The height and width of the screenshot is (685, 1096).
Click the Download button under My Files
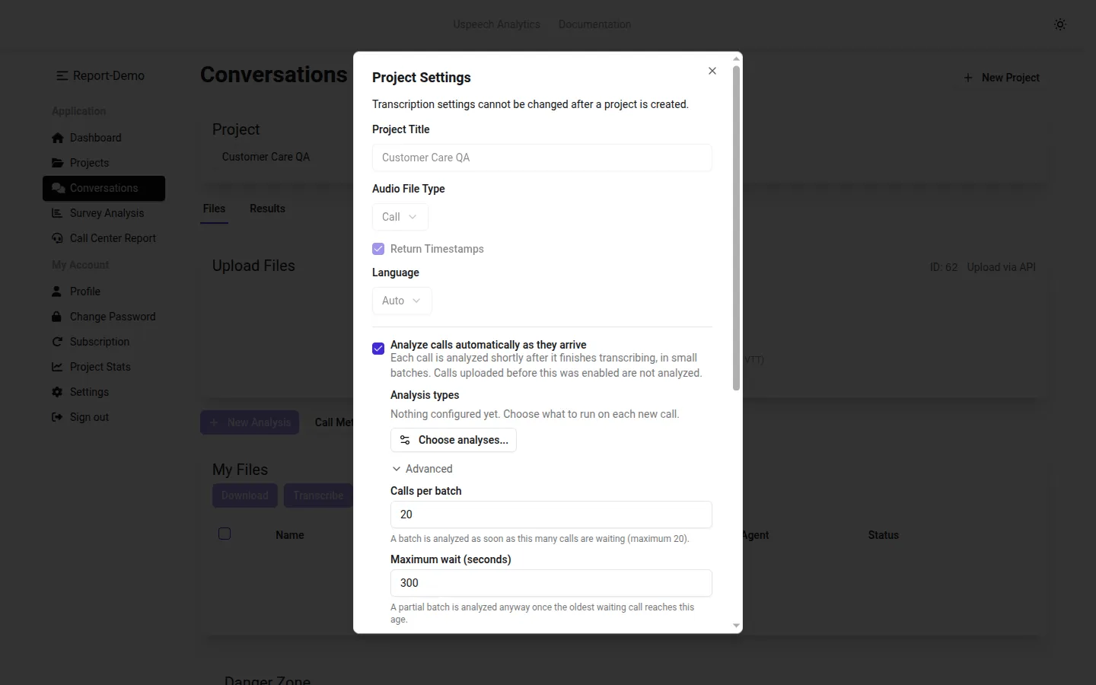click(x=245, y=495)
